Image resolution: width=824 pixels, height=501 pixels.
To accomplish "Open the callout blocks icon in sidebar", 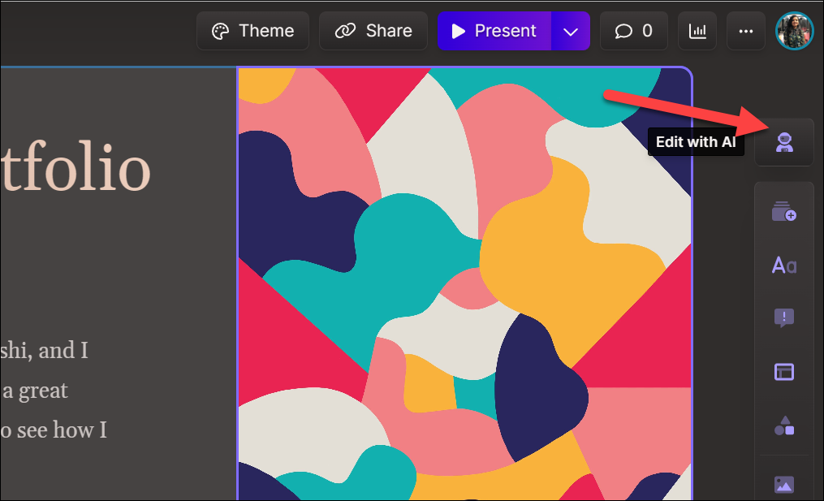I will 783,317.
